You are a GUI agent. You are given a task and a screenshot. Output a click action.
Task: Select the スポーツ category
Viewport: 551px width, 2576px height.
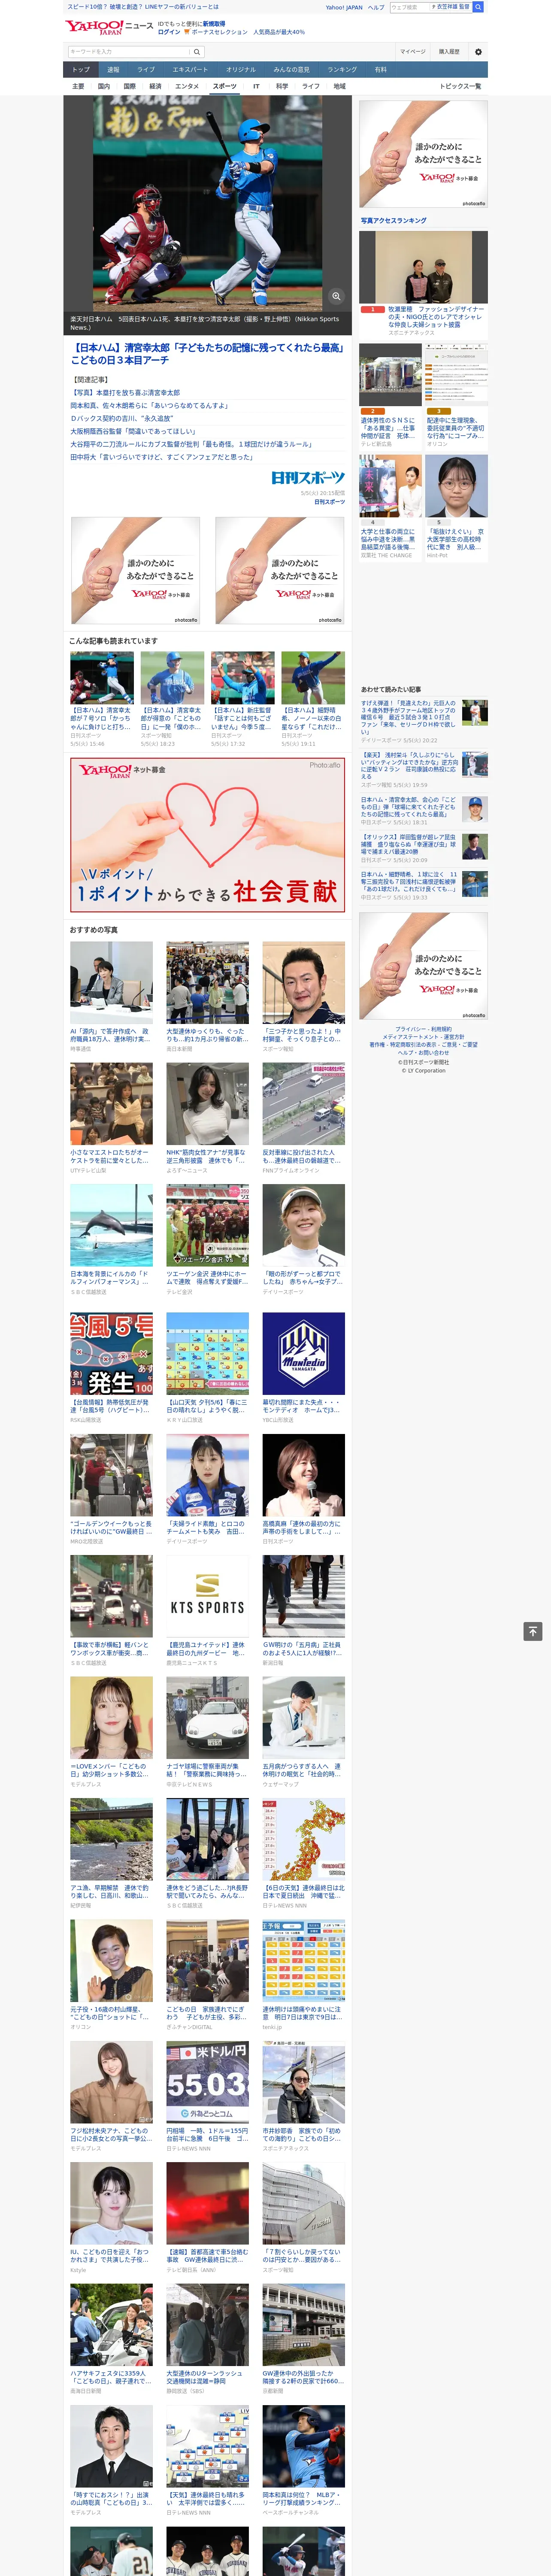[x=225, y=86]
